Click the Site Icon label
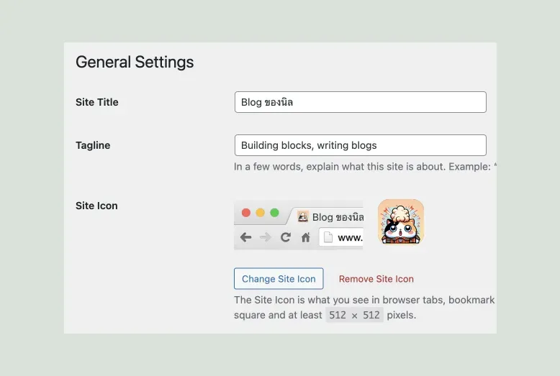This screenshot has width=560, height=376. 96,206
